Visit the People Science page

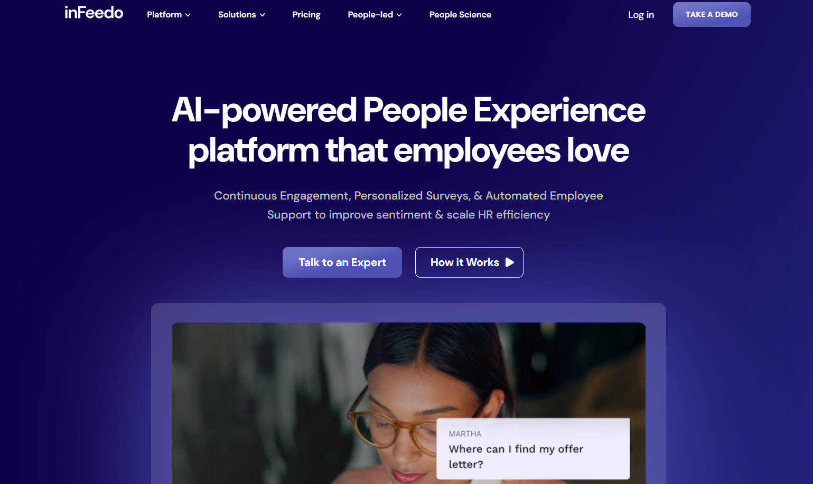click(460, 15)
